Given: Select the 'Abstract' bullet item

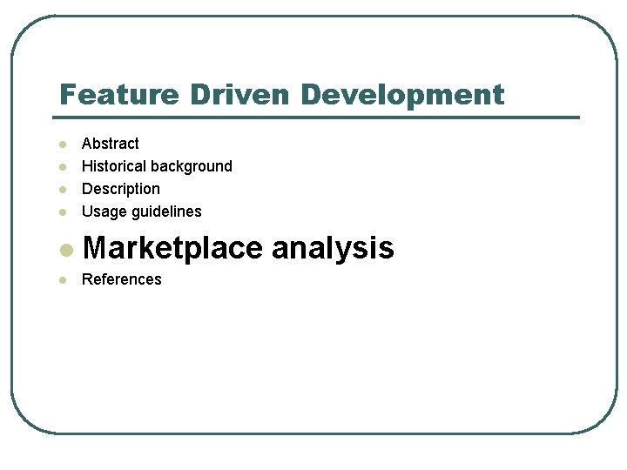Looking at the screenshot, I should (111, 144).
